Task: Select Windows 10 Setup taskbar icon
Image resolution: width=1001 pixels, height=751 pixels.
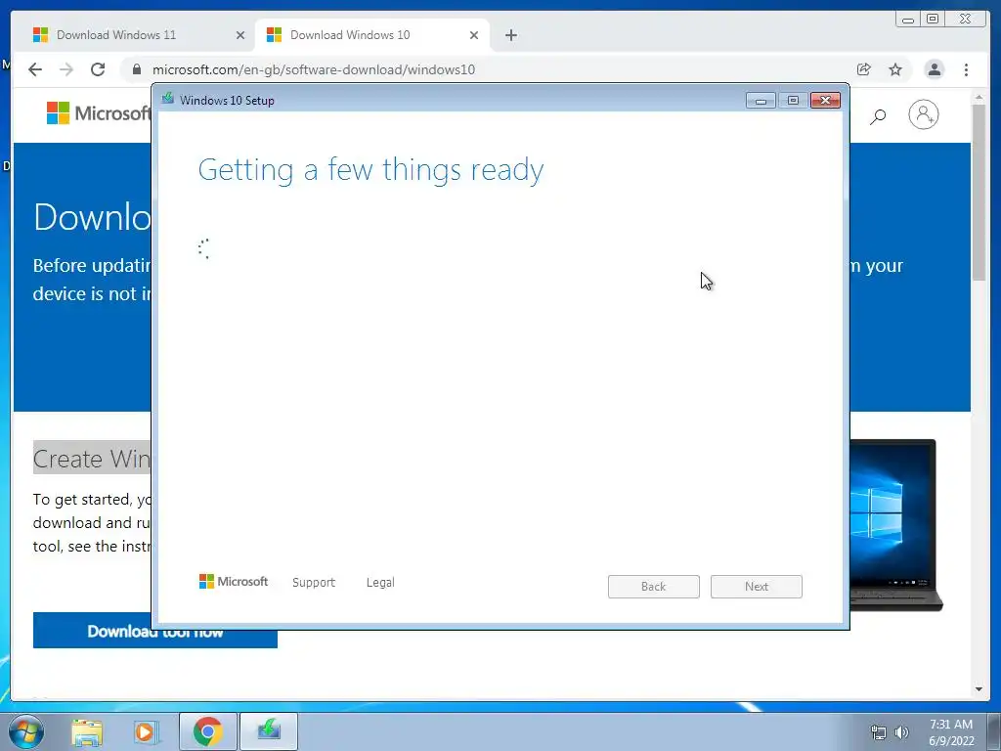Action: click(x=269, y=731)
